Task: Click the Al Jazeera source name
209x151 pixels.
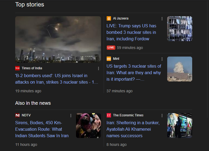Action: coord(121,18)
